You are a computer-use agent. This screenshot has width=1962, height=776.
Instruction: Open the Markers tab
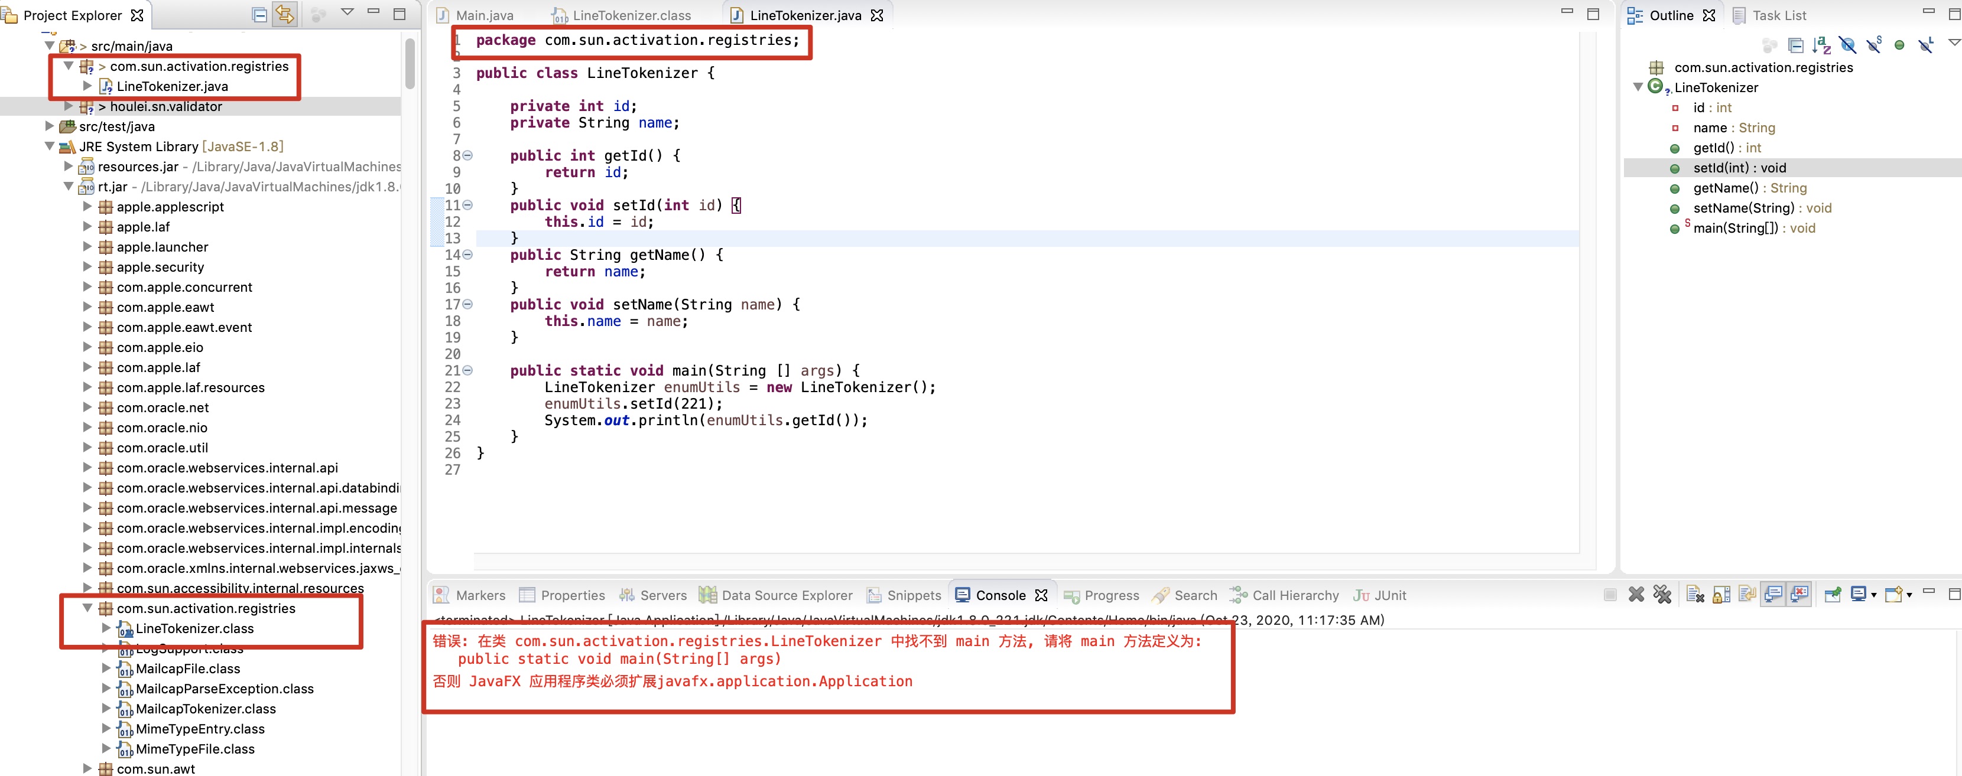pyautogui.click(x=469, y=595)
